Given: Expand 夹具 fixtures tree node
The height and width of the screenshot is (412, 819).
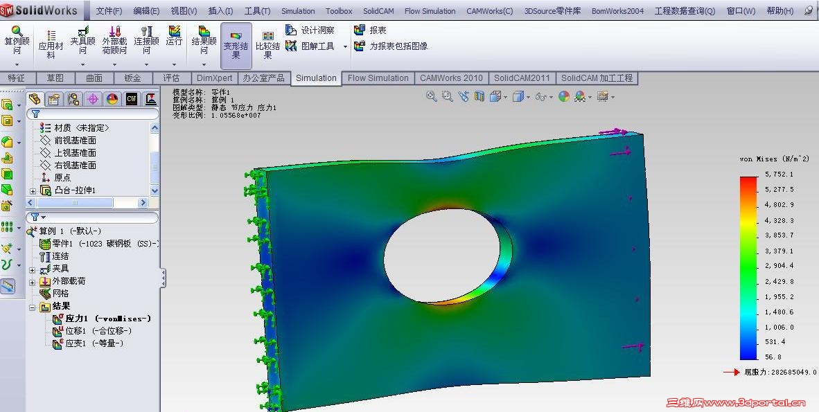Looking at the screenshot, I should click(x=33, y=269).
